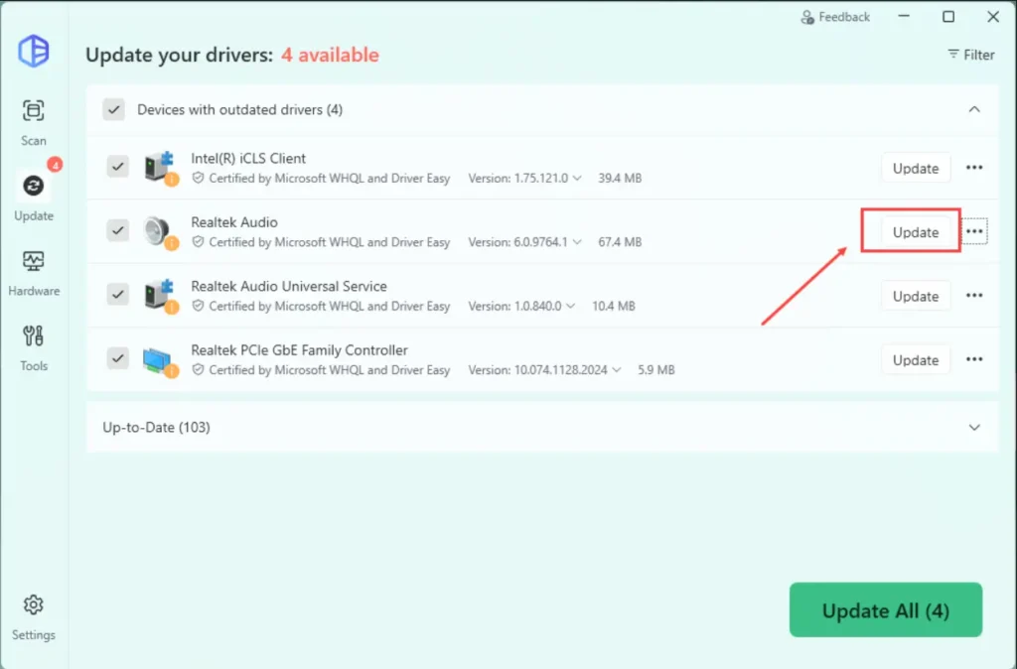Uncheck the Realtek Audio Universal Service driver
The height and width of the screenshot is (669, 1017).
[x=117, y=295]
